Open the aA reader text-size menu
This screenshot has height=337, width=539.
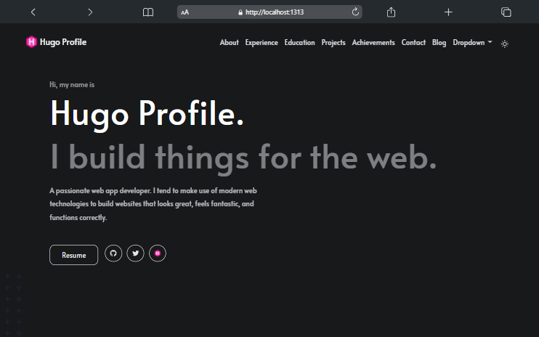point(185,12)
